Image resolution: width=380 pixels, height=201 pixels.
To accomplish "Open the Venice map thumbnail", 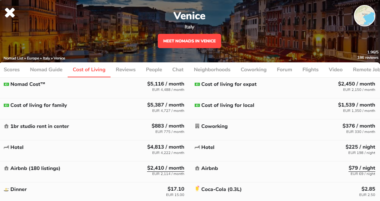I will point(364,16).
